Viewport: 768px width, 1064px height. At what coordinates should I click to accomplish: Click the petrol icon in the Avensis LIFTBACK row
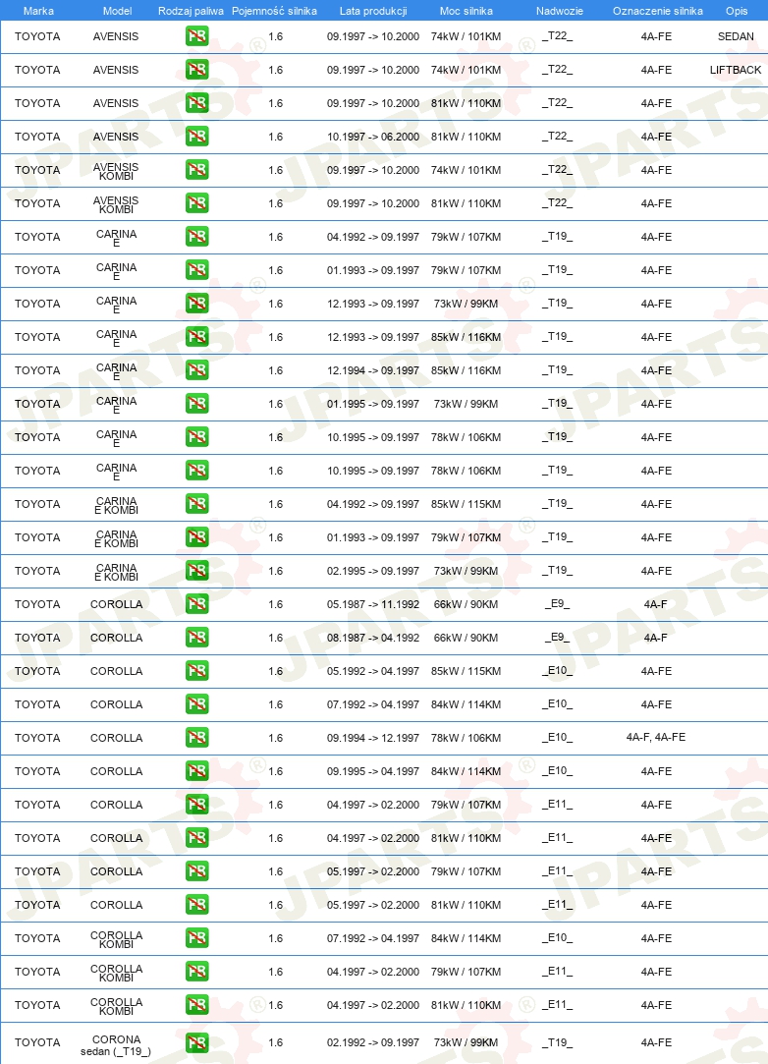point(196,69)
